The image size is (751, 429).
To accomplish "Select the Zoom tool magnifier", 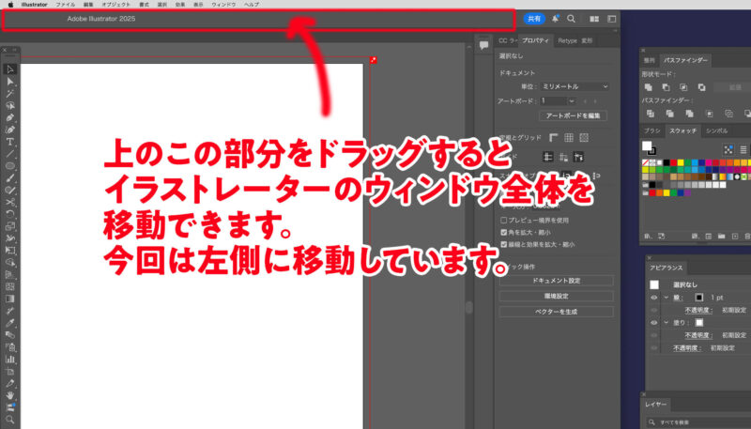I will point(9,420).
